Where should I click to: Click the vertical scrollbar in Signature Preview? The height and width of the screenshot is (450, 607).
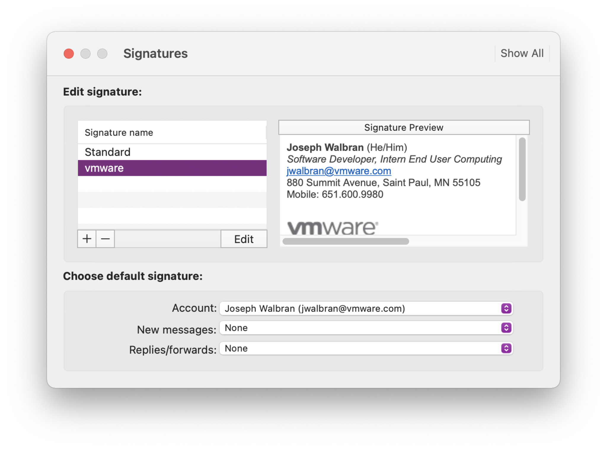click(x=522, y=169)
